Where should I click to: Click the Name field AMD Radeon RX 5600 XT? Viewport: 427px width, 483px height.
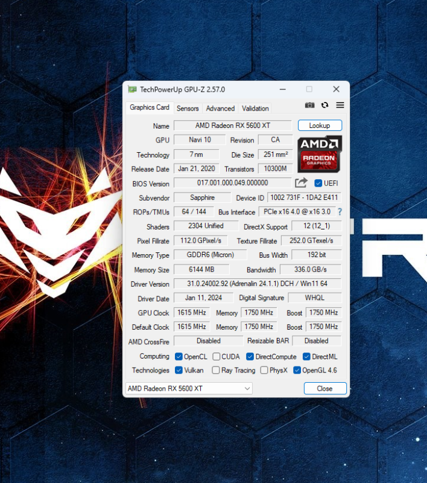(233, 126)
